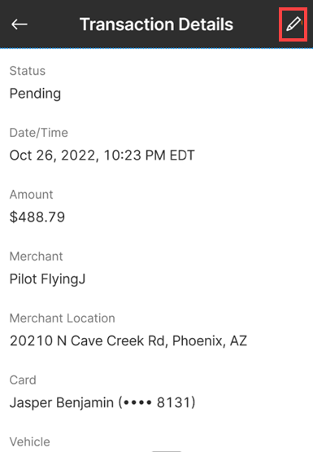Select the Vehicle field label
This screenshot has width=313, height=452.
29,442
